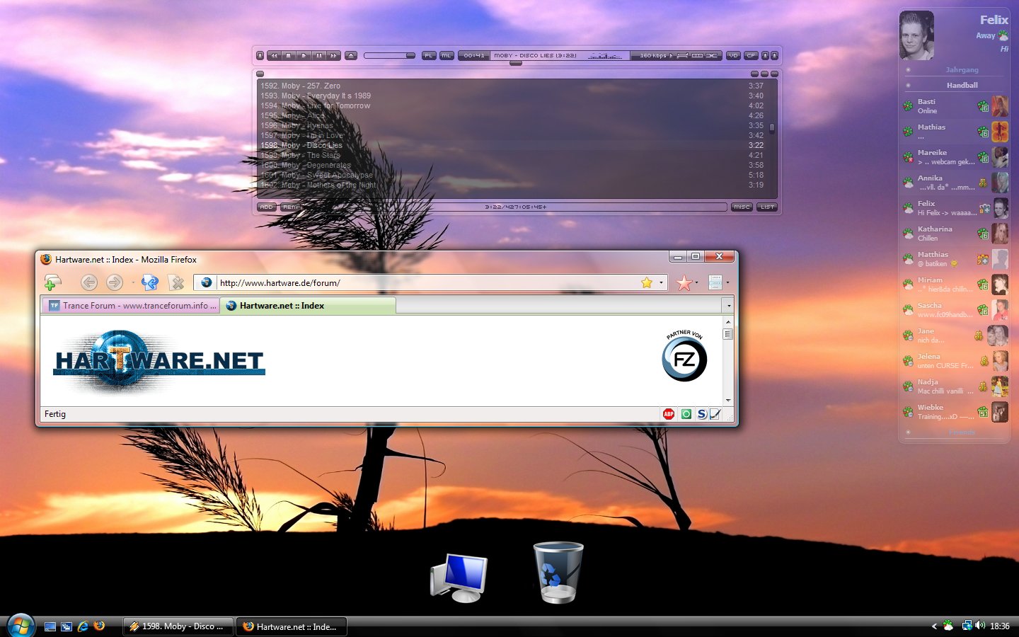This screenshot has height=637, width=1019.
Task: Open the Recycle Bin desktop icon
Action: tap(558, 572)
